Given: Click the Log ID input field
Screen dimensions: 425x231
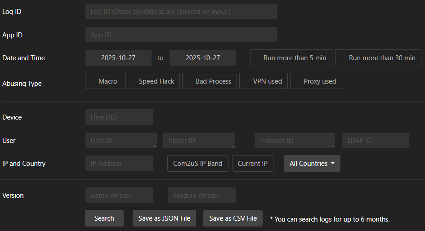Looking at the screenshot, I should click(x=181, y=12).
